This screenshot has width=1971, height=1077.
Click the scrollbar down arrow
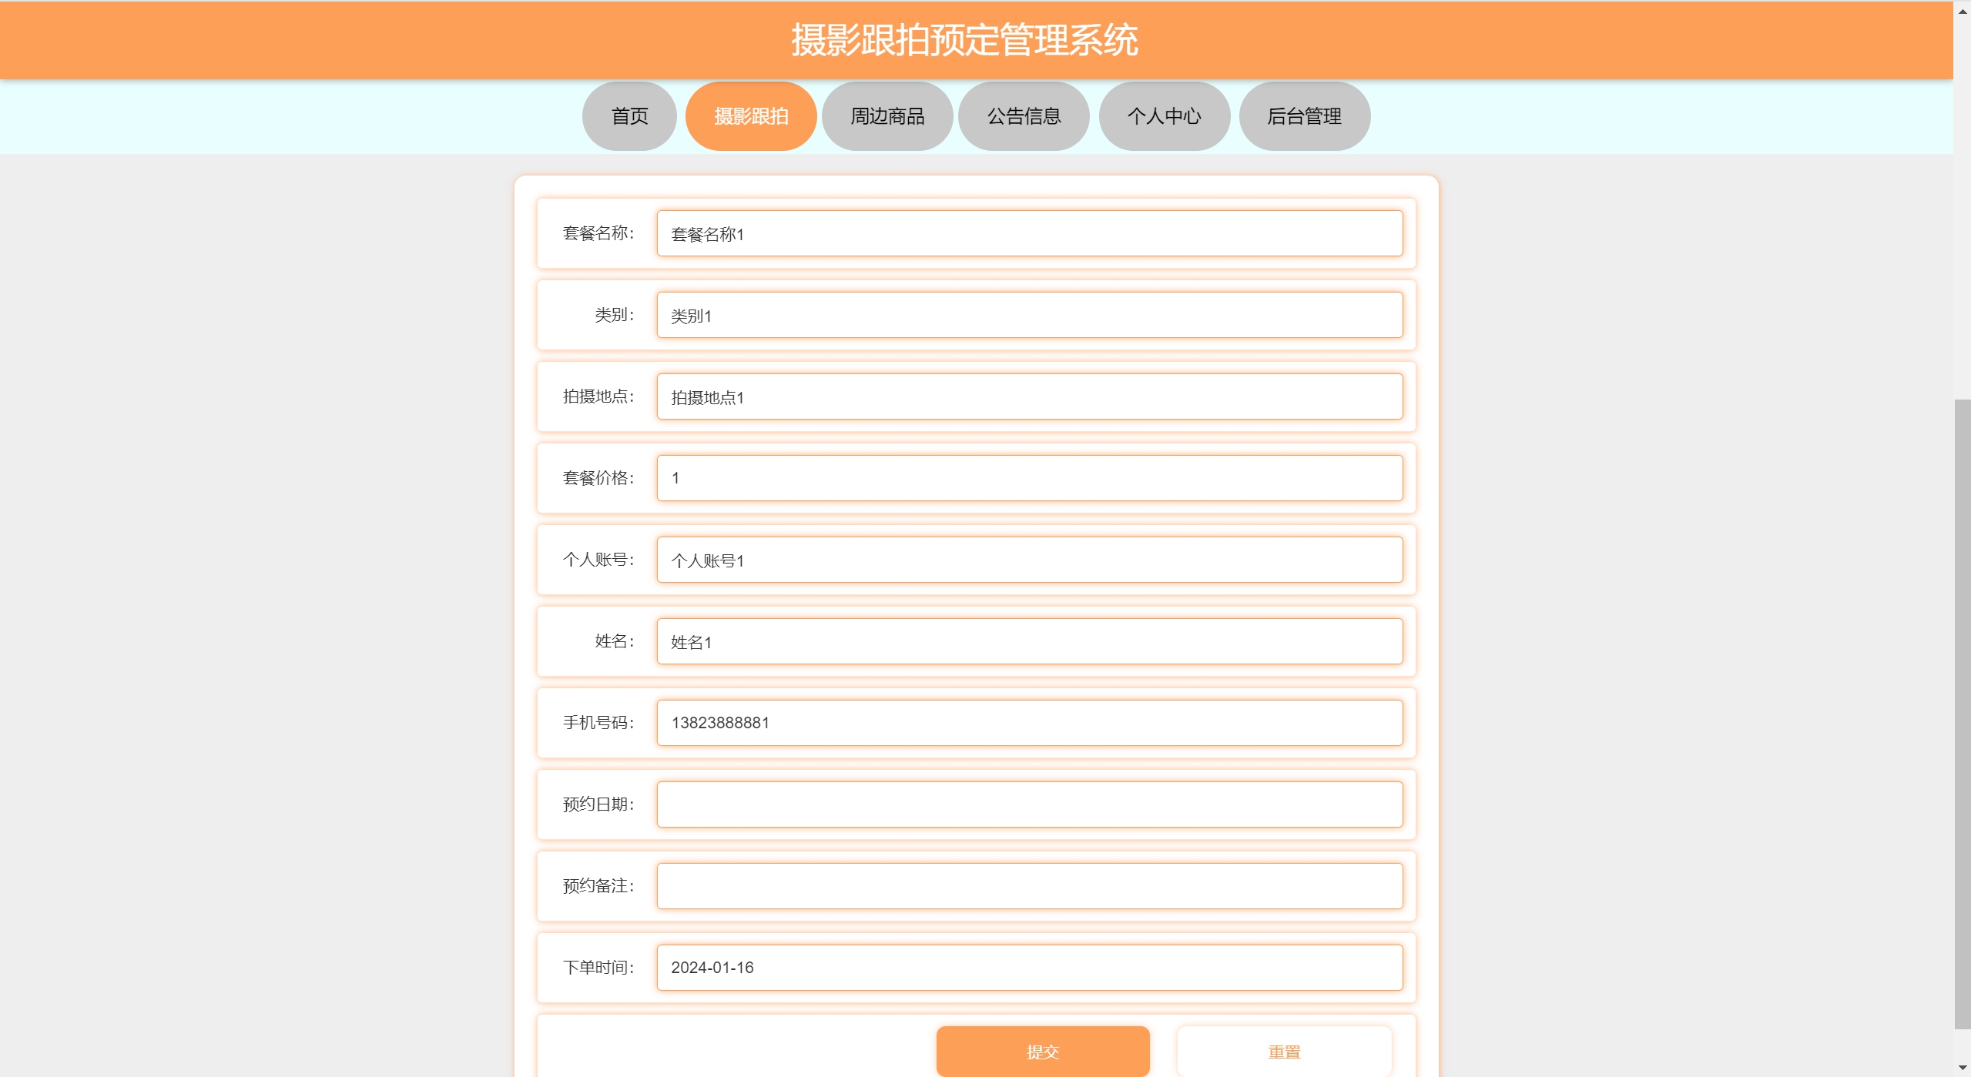click(1963, 1068)
